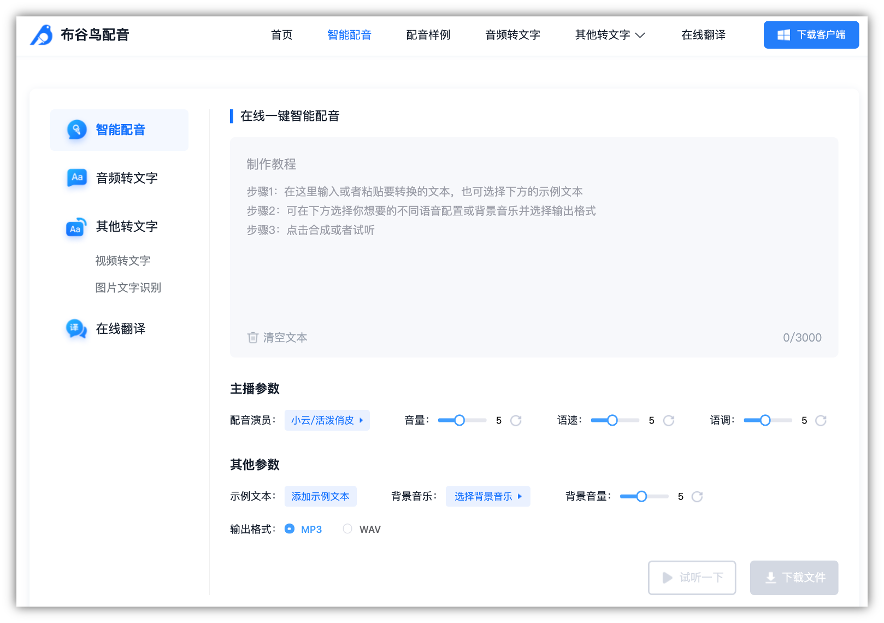The image size is (884, 623).
Task: Select WAV output format
Action: 347,528
